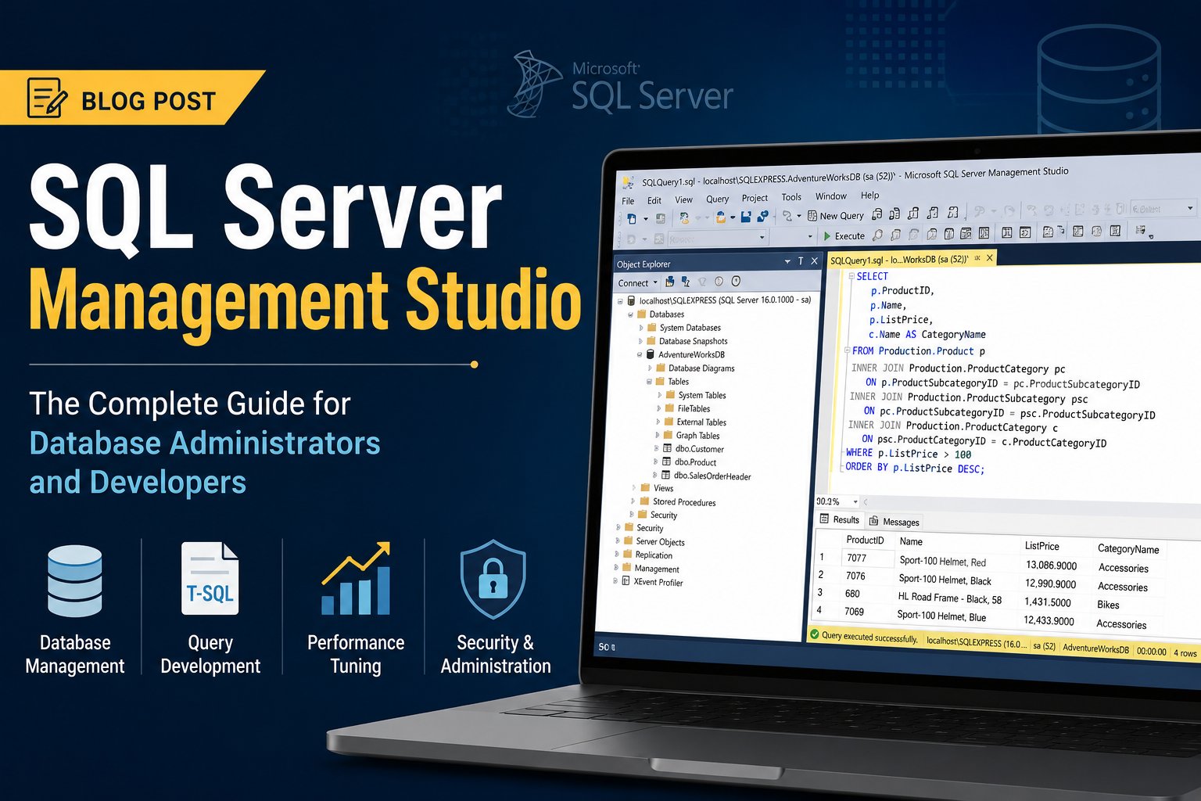
Task: Open the available databases combo box
Action: [x=715, y=238]
